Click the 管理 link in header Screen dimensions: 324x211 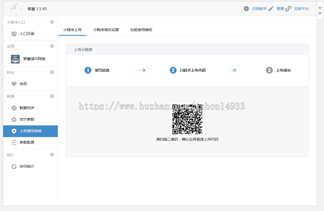coord(280,9)
